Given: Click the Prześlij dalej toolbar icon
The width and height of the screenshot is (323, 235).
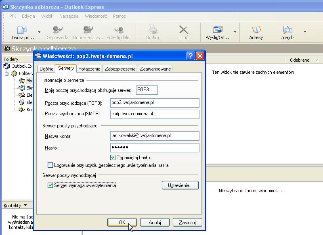Looking at the screenshot, I should pyautogui.click(x=119, y=30).
